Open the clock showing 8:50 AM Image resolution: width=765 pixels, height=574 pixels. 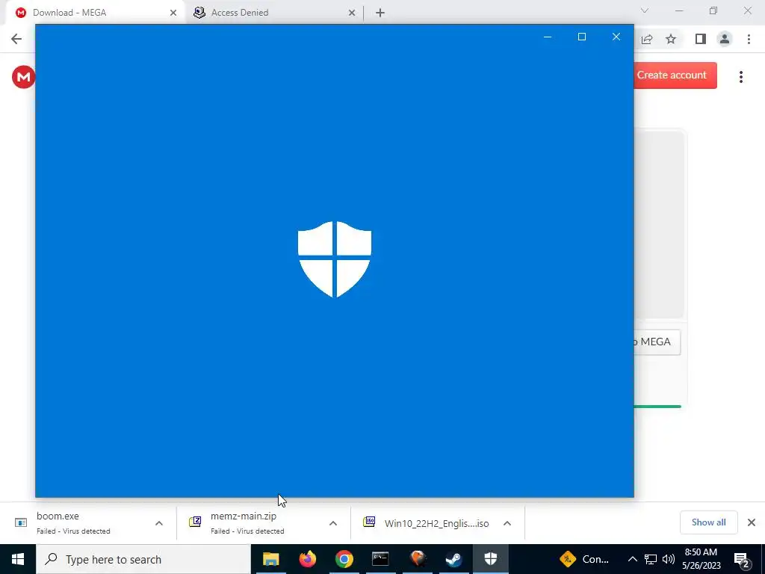coord(701,559)
